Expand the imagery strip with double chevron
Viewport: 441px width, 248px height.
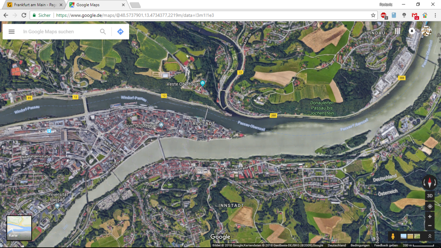tap(430, 236)
